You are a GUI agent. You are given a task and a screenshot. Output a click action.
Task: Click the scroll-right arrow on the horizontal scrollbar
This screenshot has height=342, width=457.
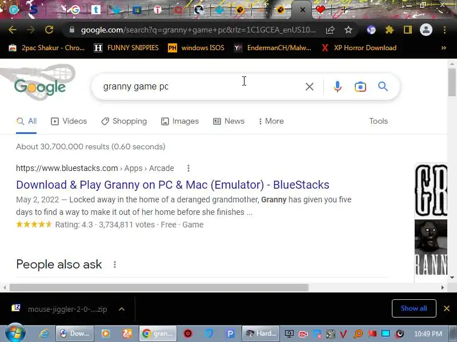click(x=442, y=287)
